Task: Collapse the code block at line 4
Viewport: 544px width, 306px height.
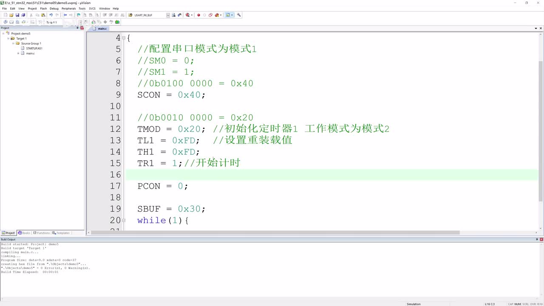Action: coord(124,38)
